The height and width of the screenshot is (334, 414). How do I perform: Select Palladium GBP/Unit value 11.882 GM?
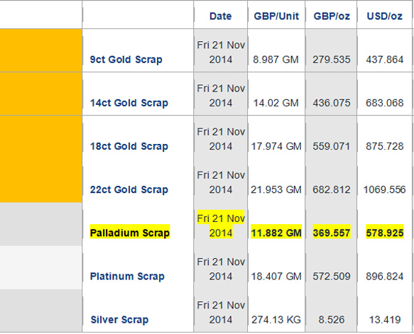[276, 233]
